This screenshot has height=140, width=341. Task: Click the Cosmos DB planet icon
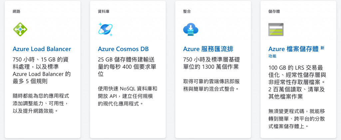coord(106,29)
